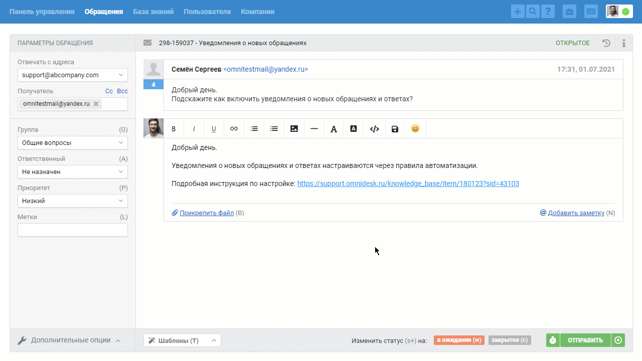Remove recipient omnitestmail@yandex.ru chip
The height and width of the screenshot is (361, 642).
tap(96, 104)
